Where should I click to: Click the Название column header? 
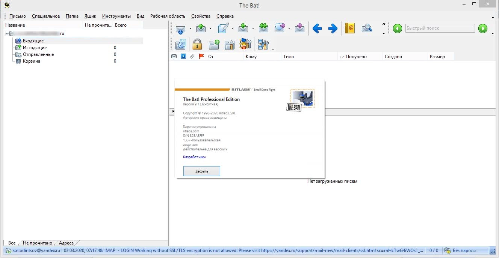[43, 25]
